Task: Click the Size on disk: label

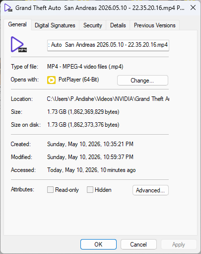Action: pos(26,125)
